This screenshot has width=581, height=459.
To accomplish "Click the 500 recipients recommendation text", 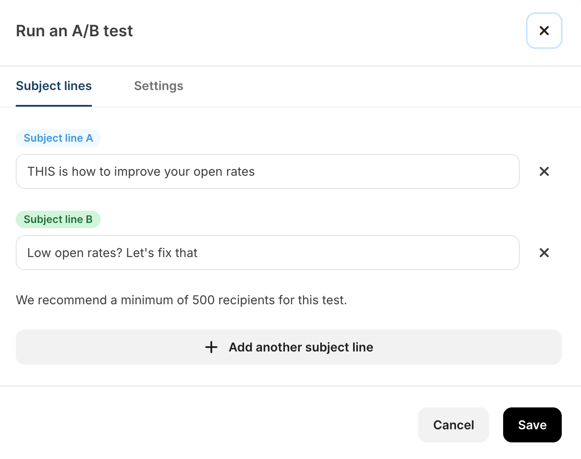I will coord(181,300).
